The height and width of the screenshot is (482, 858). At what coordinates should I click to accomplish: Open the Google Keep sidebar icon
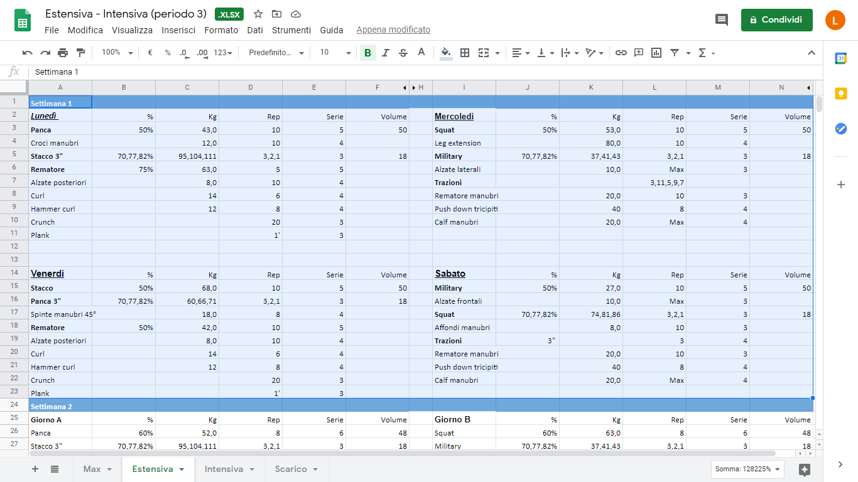[x=840, y=94]
